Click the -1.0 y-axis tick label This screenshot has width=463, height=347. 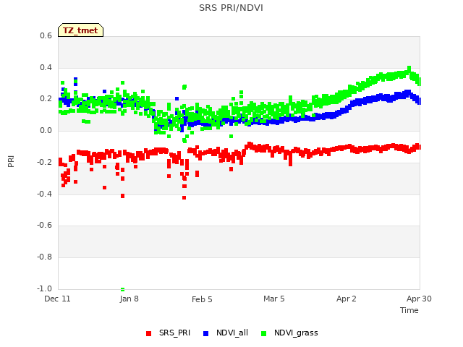[x=44, y=288]
